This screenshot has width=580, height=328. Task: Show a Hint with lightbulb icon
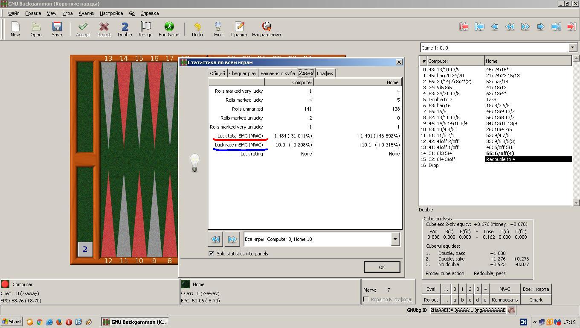pos(218,29)
